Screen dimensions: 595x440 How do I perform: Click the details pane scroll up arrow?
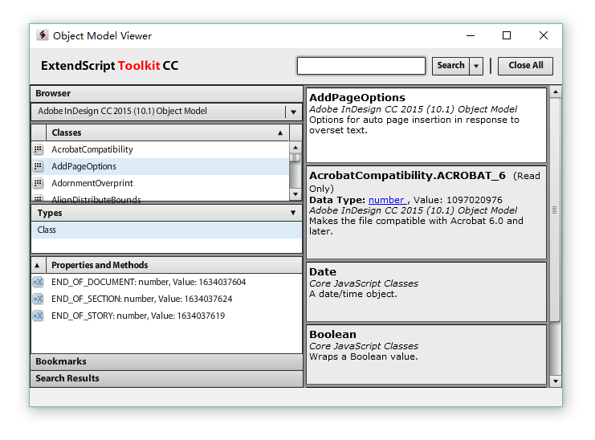(x=556, y=92)
